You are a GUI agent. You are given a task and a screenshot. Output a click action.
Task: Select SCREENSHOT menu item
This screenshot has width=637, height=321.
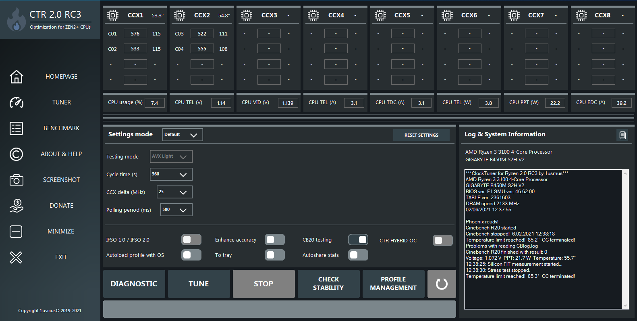(x=61, y=180)
